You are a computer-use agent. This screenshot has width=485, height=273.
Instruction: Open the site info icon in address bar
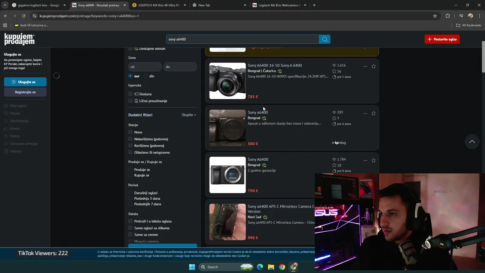coord(34,16)
